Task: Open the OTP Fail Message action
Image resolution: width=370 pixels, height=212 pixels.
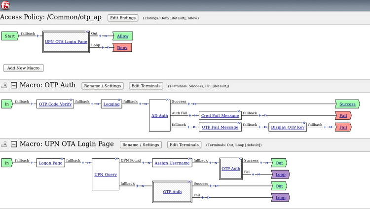Action: point(220,127)
